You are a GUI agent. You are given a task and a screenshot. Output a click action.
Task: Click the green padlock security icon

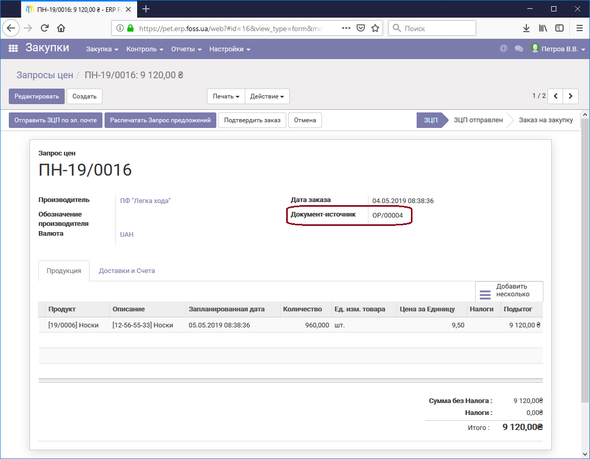click(x=130, y=28)
